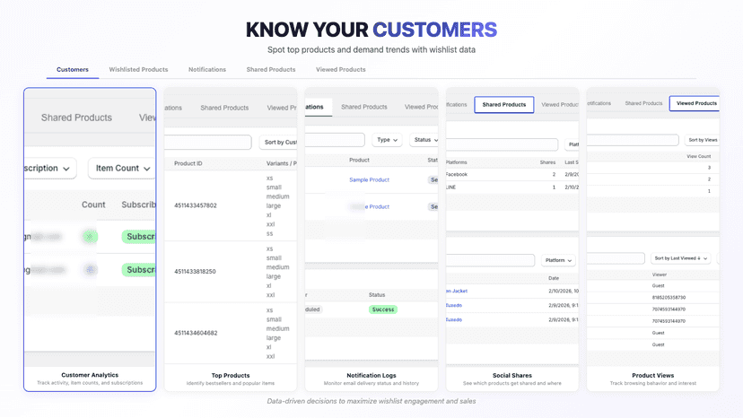Open the Subscription filter dropdown in Customer Analytics
Image resolution: width=743 pixels, height=418 pixels.
click(x=49, y=169)
